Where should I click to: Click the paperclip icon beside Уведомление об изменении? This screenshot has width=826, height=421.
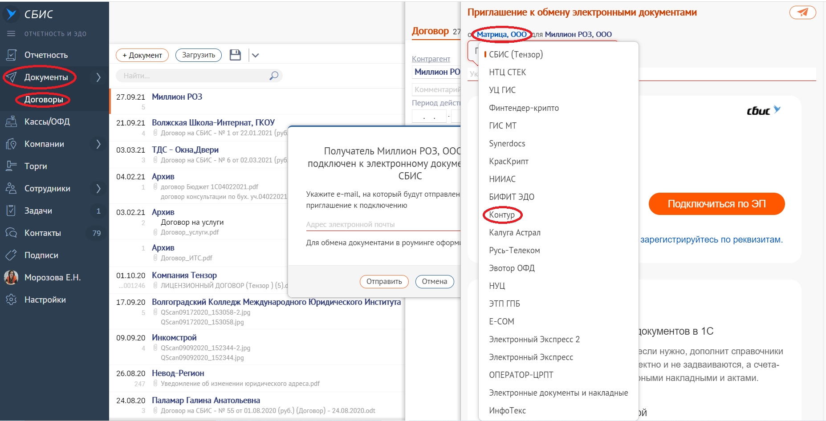[155, 384]
